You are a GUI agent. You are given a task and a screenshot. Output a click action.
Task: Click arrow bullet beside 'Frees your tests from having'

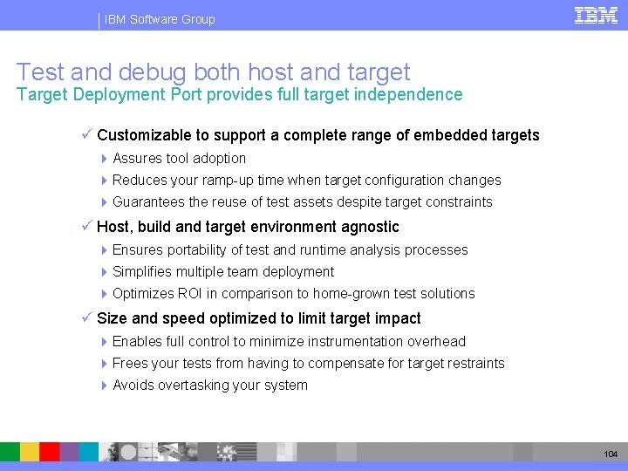(104, 364)
